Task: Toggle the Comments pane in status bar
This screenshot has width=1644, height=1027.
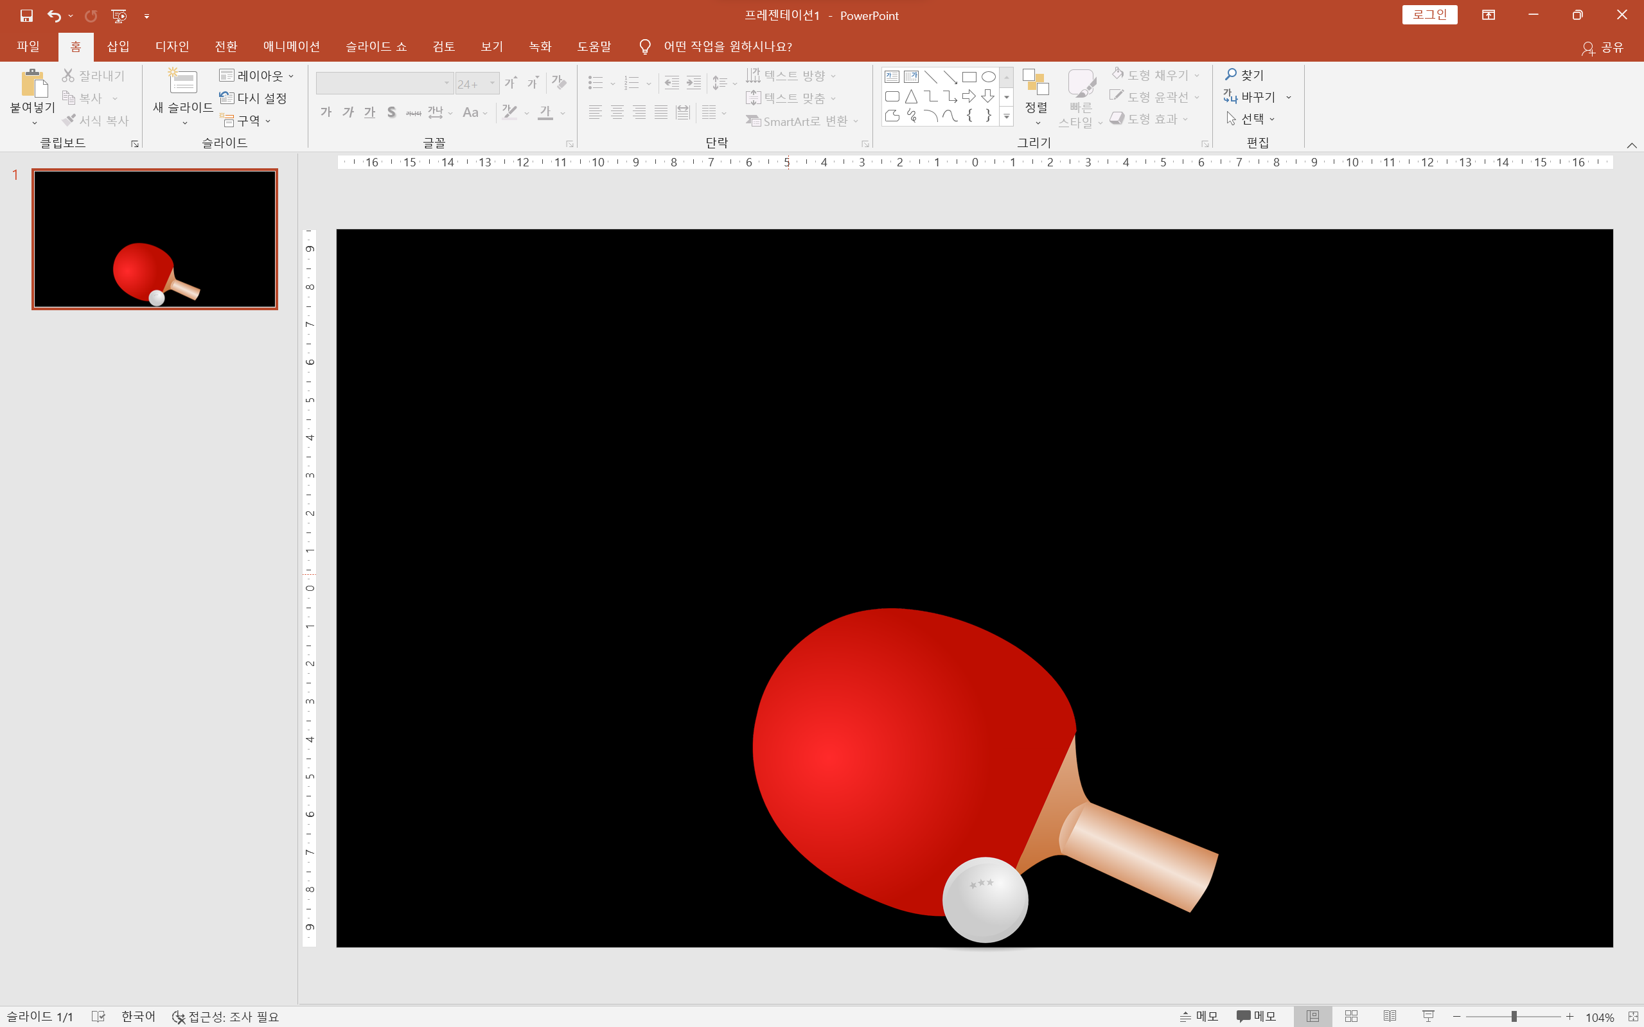Action: pos(1256,1016)
